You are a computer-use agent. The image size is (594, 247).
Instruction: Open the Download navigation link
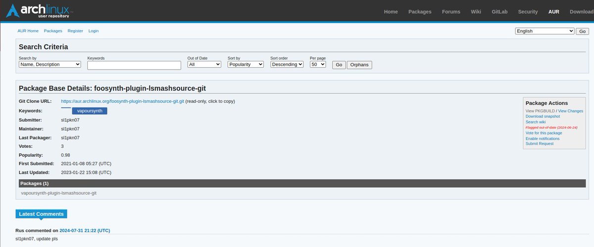tap(582, 11)
